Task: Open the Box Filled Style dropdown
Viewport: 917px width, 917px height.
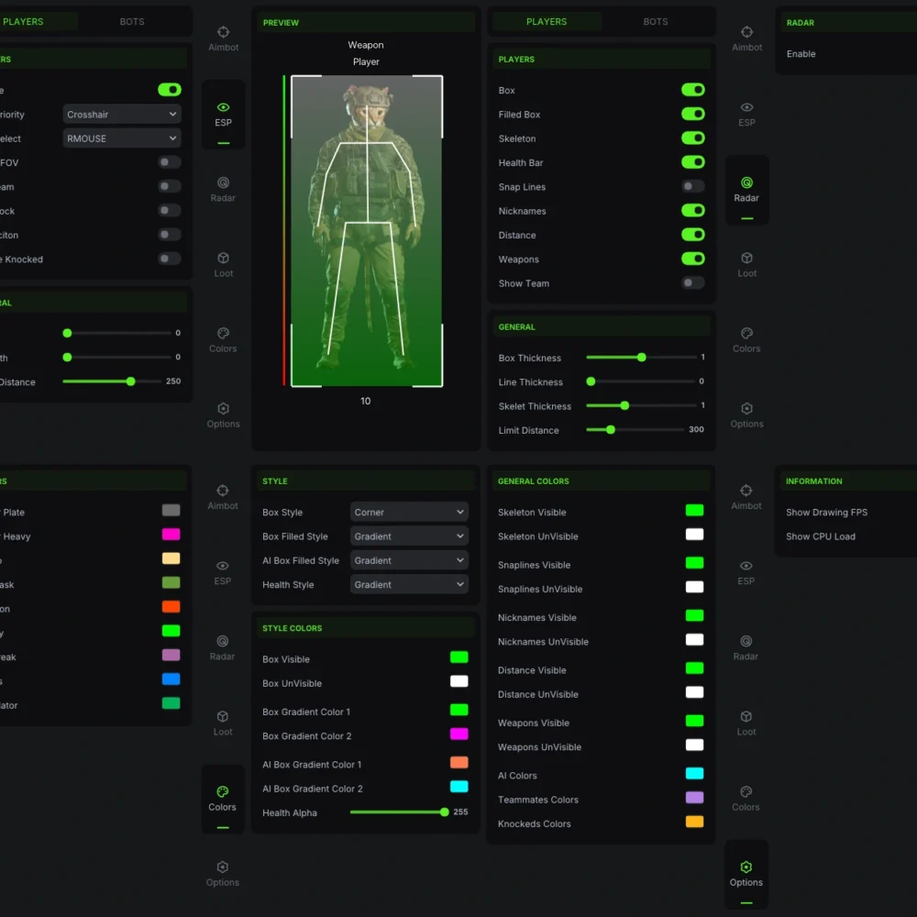Action: point(409,536)
